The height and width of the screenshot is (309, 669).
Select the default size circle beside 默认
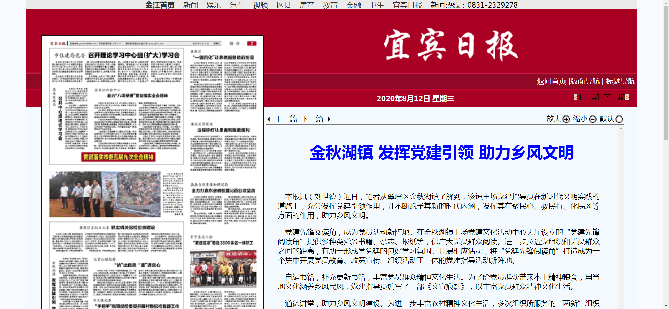pyautogui.click(x=619, y=119)
